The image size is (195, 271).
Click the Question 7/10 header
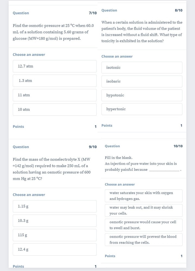[21, 13]
